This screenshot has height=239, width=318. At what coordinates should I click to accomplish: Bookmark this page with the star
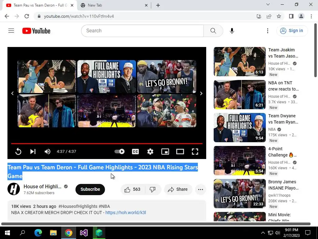(x=279, y=16)
